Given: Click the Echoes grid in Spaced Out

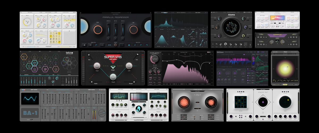Looking at the screenshot, I should (241, 102).
